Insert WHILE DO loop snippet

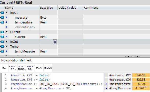31,68
